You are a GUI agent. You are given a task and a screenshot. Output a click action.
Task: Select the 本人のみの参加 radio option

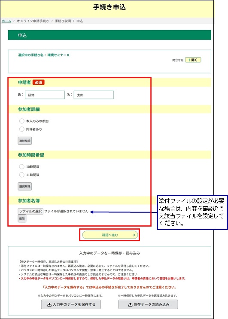[22, 121]
